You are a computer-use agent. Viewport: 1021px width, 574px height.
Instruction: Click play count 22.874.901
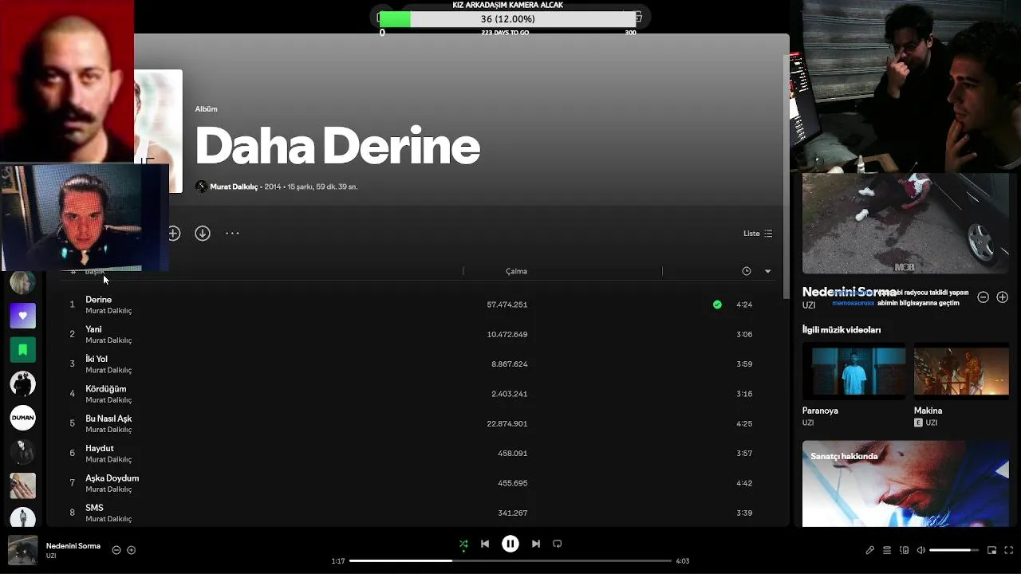(x=507, y=423)
